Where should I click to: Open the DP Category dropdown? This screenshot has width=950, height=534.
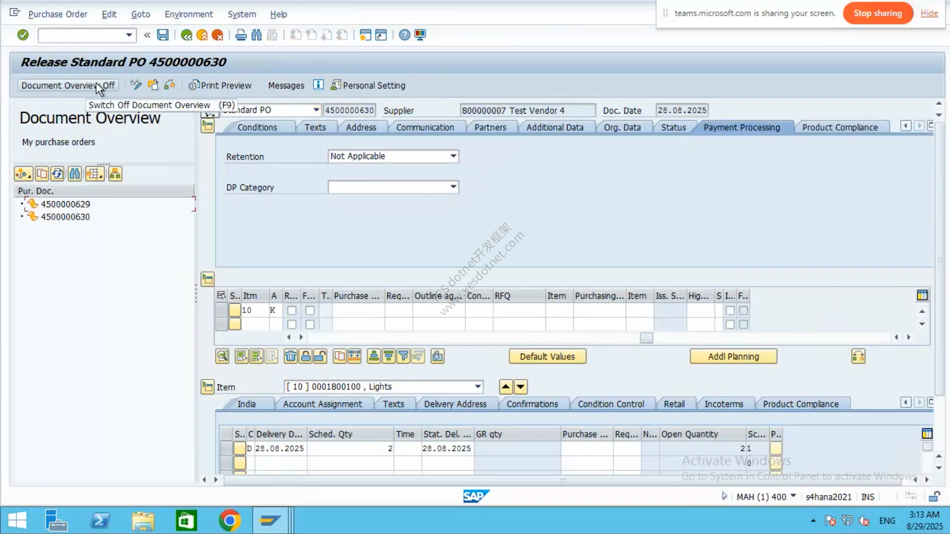393,187
